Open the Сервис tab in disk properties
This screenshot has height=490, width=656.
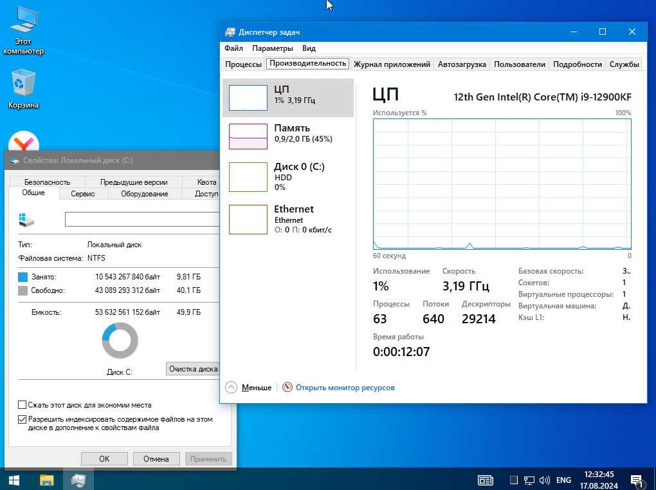click(x=83, y=194)
